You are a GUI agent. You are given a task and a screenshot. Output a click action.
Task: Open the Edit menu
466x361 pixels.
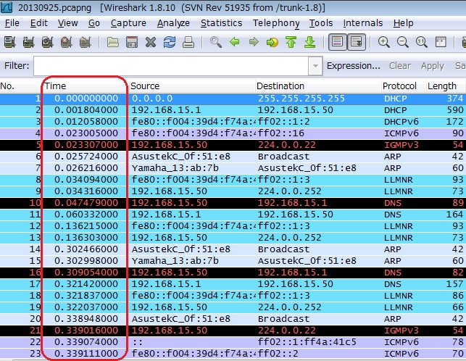coord(39,23)
